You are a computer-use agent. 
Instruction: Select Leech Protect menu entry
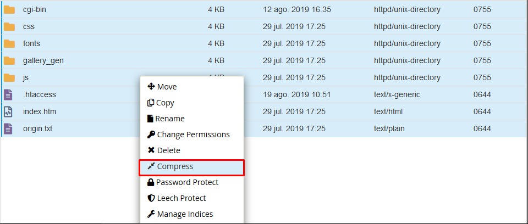click(181, 198)
